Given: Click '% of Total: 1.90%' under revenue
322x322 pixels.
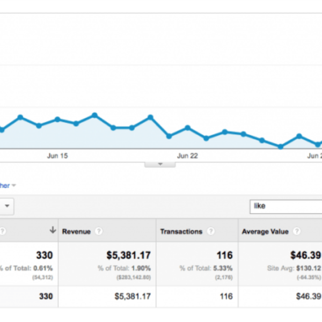Looking at the screenshot, I should point(125,268).
